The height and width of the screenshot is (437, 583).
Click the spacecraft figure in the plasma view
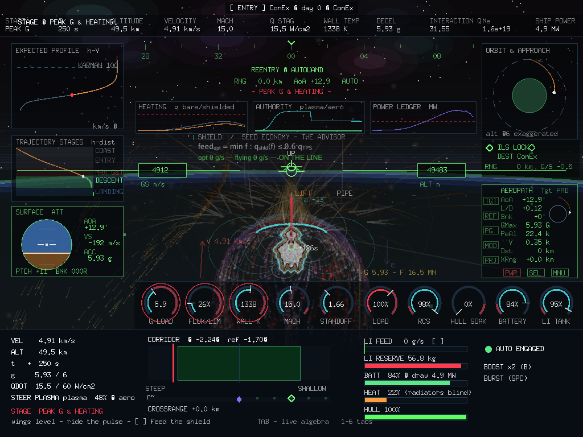pos(292,249)
